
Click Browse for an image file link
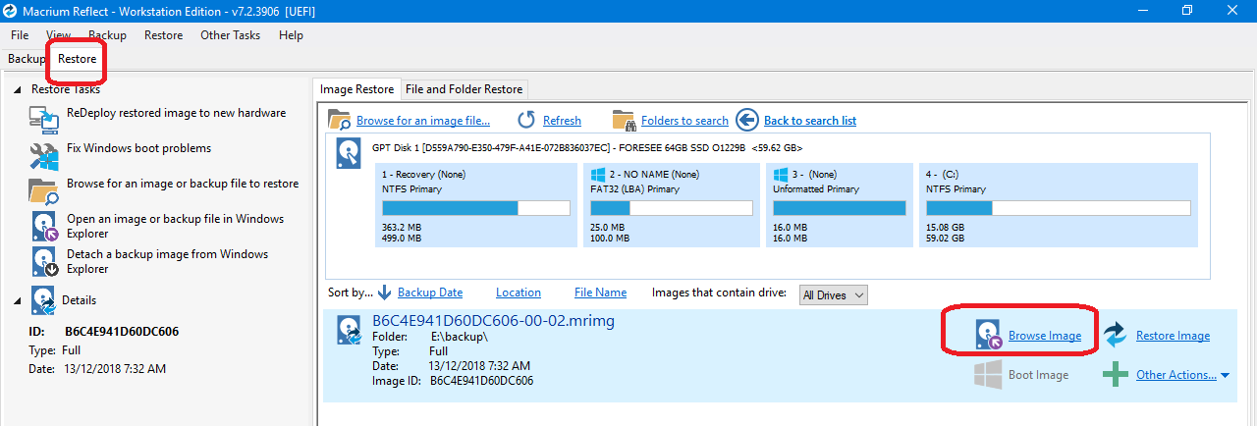pyautogui.click(x=422, y=121)
